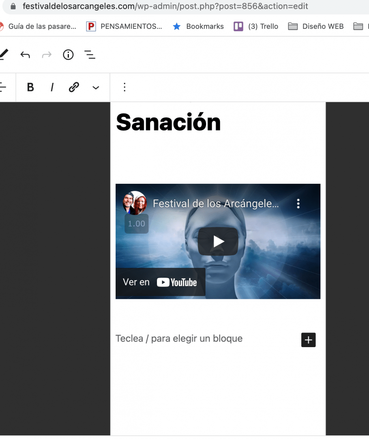Open the Guía de las pasare... bookmark
The height and width of the screenshot is (439, 369).
click(x=38, y=26)
